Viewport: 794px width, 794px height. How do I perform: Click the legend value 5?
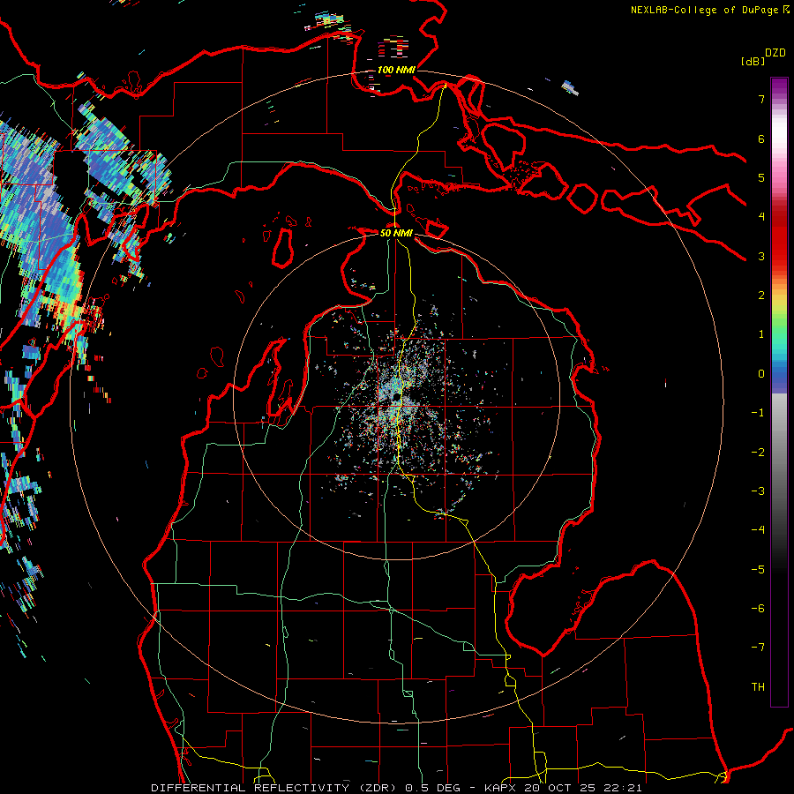point(761,177)
